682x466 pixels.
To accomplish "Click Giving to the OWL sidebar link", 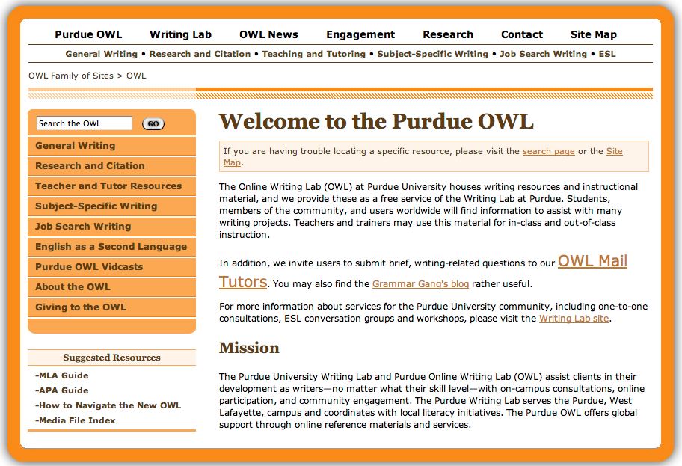I will 81,307.
